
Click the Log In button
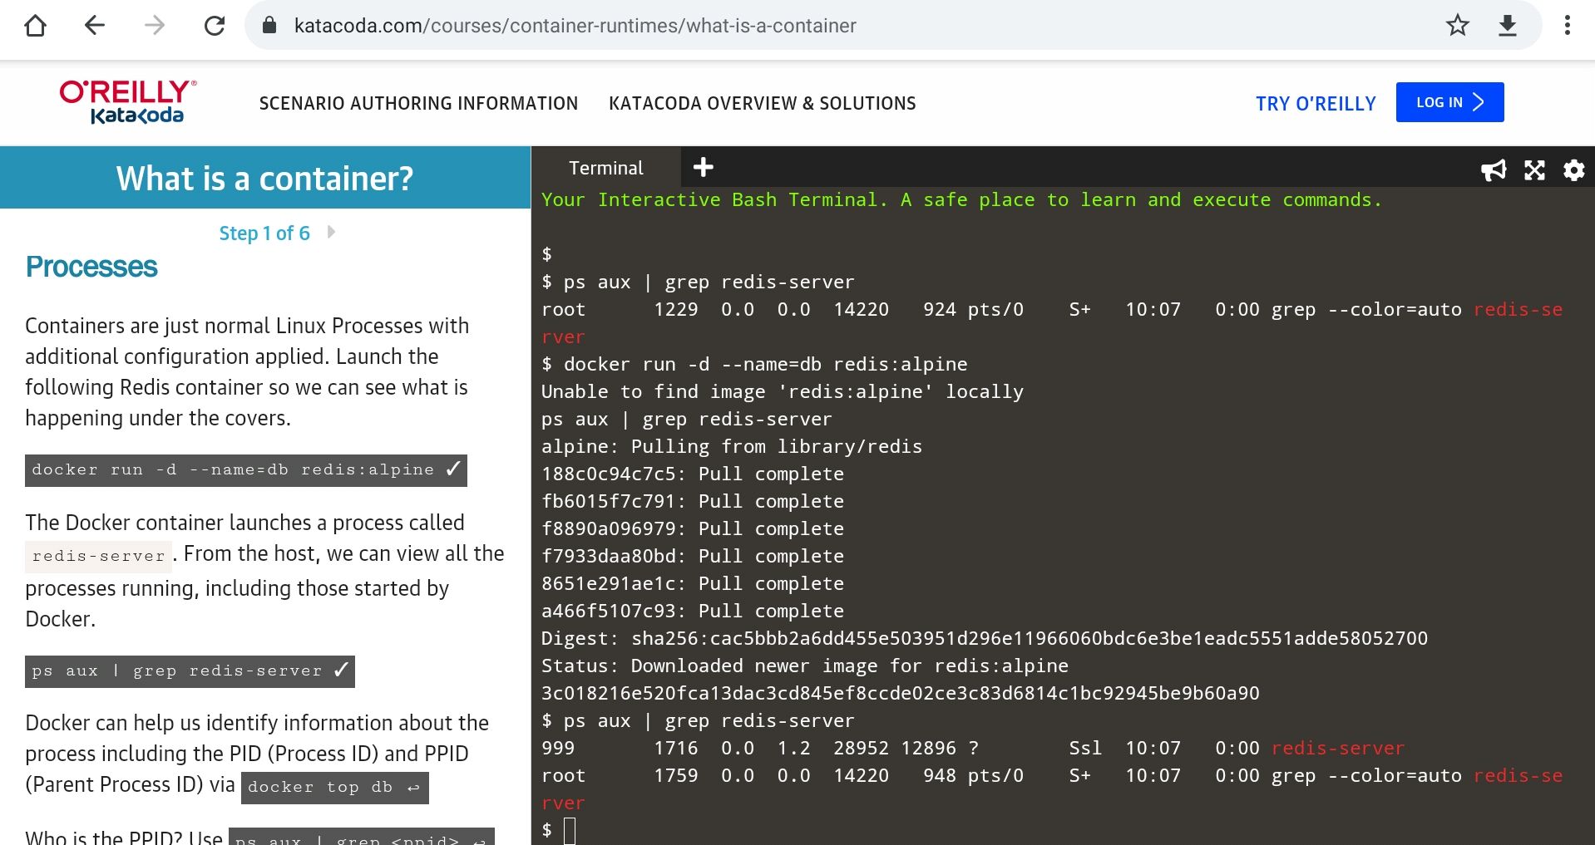tap(1449, 102)
